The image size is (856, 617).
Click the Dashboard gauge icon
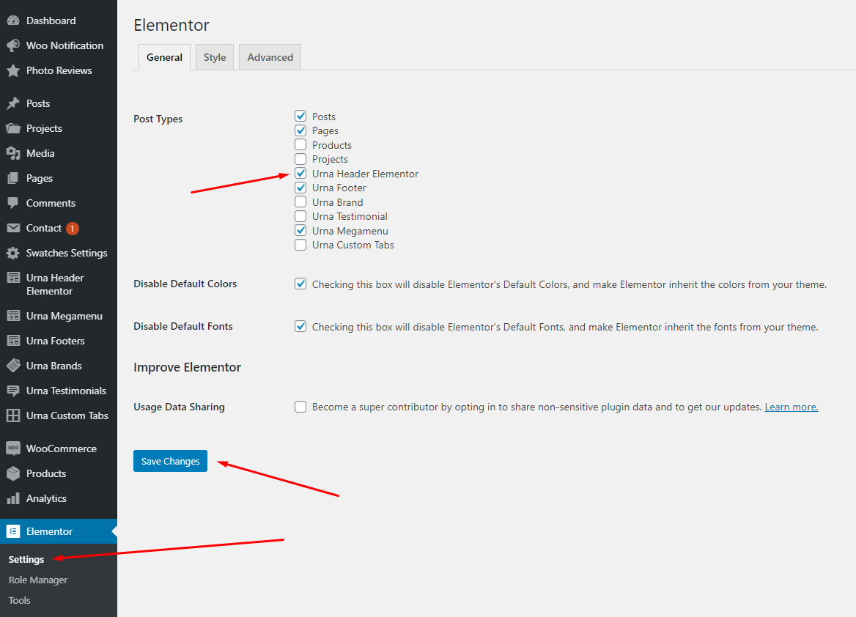[13, 21]
